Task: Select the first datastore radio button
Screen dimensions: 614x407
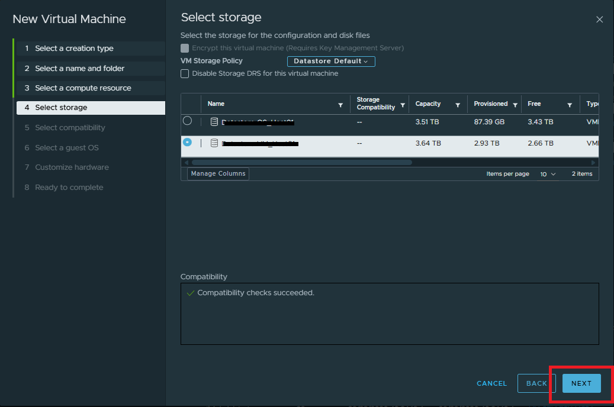Action: point(188,121)
